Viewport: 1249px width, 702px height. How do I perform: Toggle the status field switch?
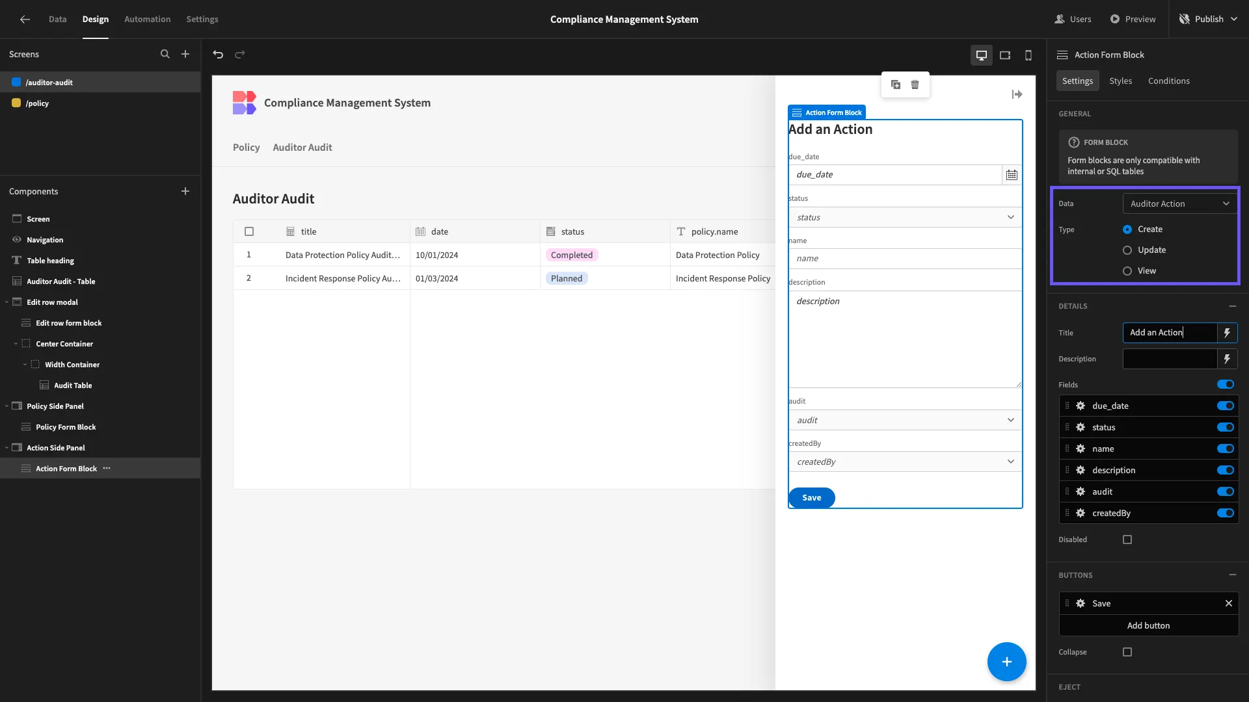tap(1226, 427)
